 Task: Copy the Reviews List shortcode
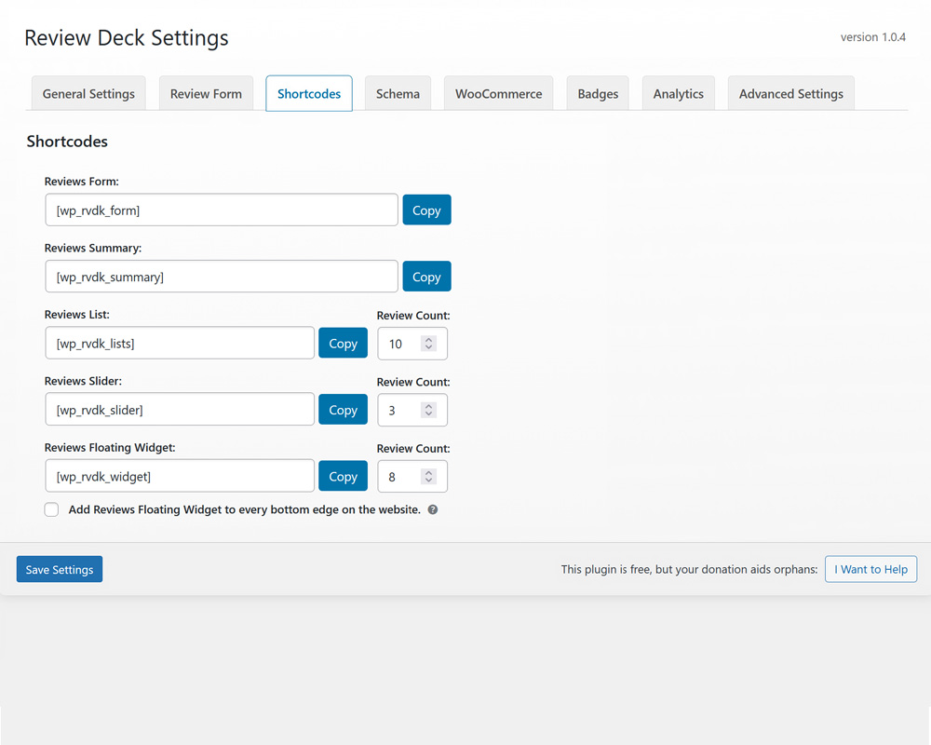click(343, 343)
